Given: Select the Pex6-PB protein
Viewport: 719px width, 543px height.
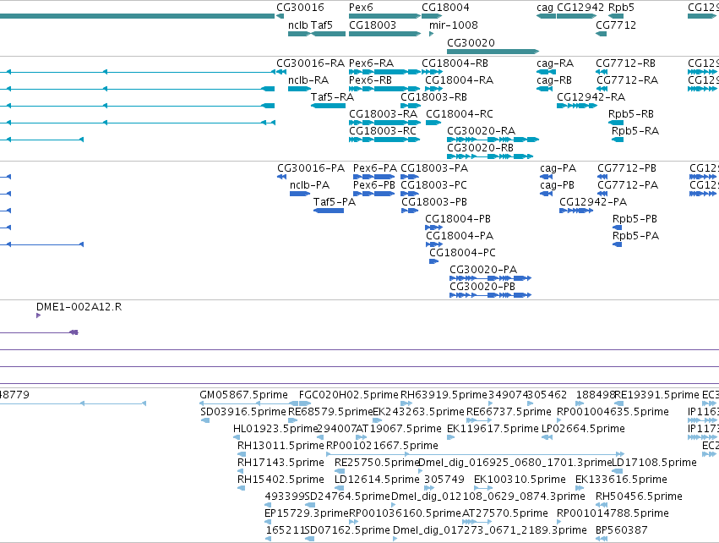Looking at the screenshot, I should click(x=373, y=194).
